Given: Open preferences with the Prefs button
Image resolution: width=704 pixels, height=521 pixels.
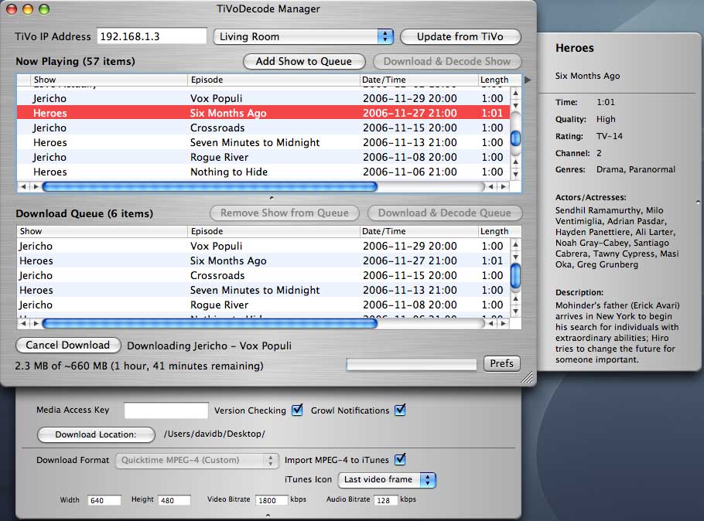Looking at the screenshot, I should [x=501, y=363].
